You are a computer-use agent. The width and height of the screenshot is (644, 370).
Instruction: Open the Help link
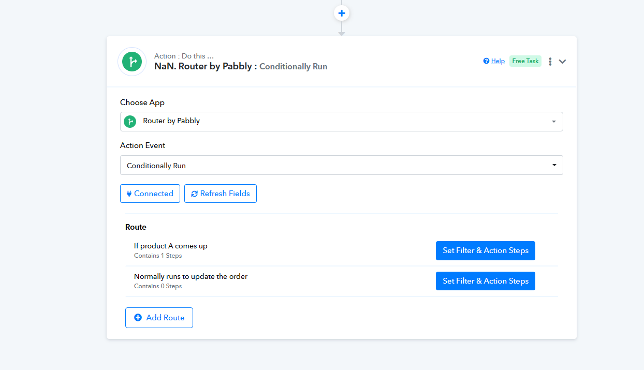tap(494, 61)
